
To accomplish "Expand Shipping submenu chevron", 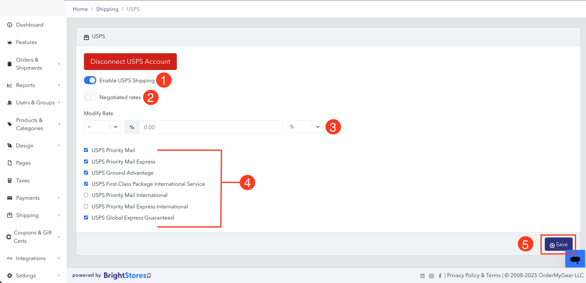I will click(59, 215).
